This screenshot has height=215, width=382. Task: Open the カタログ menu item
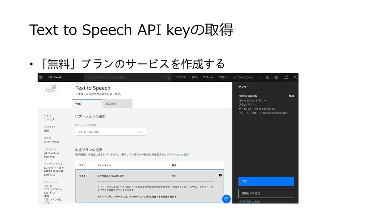pos(180,77)
